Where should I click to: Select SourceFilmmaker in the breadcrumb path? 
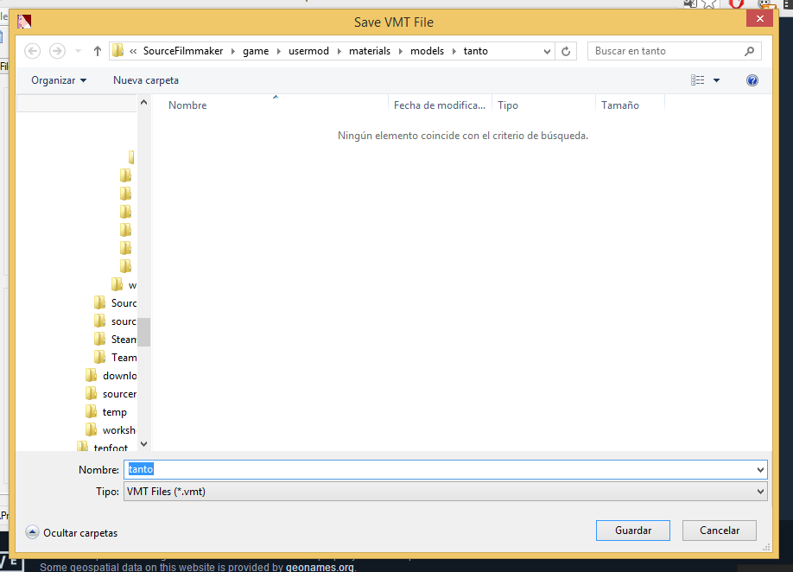pyautogui.click(x=183, y=51)
